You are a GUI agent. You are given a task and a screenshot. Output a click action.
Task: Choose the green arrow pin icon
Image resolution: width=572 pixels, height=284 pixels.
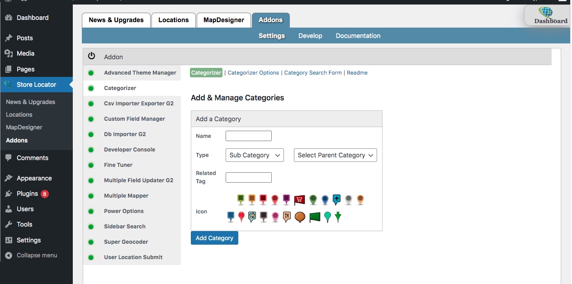pyautogui.click(x=338, y=217)
